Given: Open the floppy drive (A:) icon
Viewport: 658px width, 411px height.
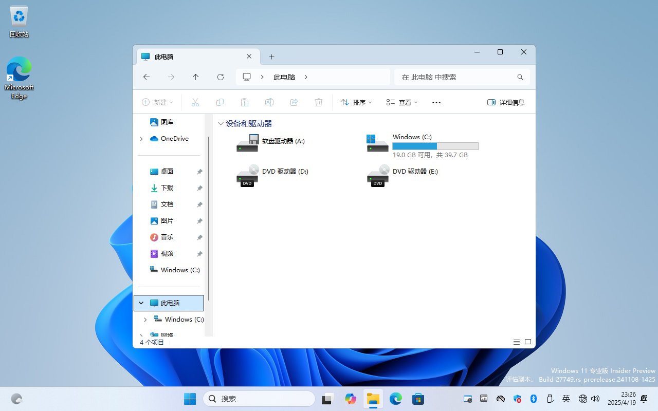Looking at the screenshot, I should pyautogui.click(x=247, y=143).
